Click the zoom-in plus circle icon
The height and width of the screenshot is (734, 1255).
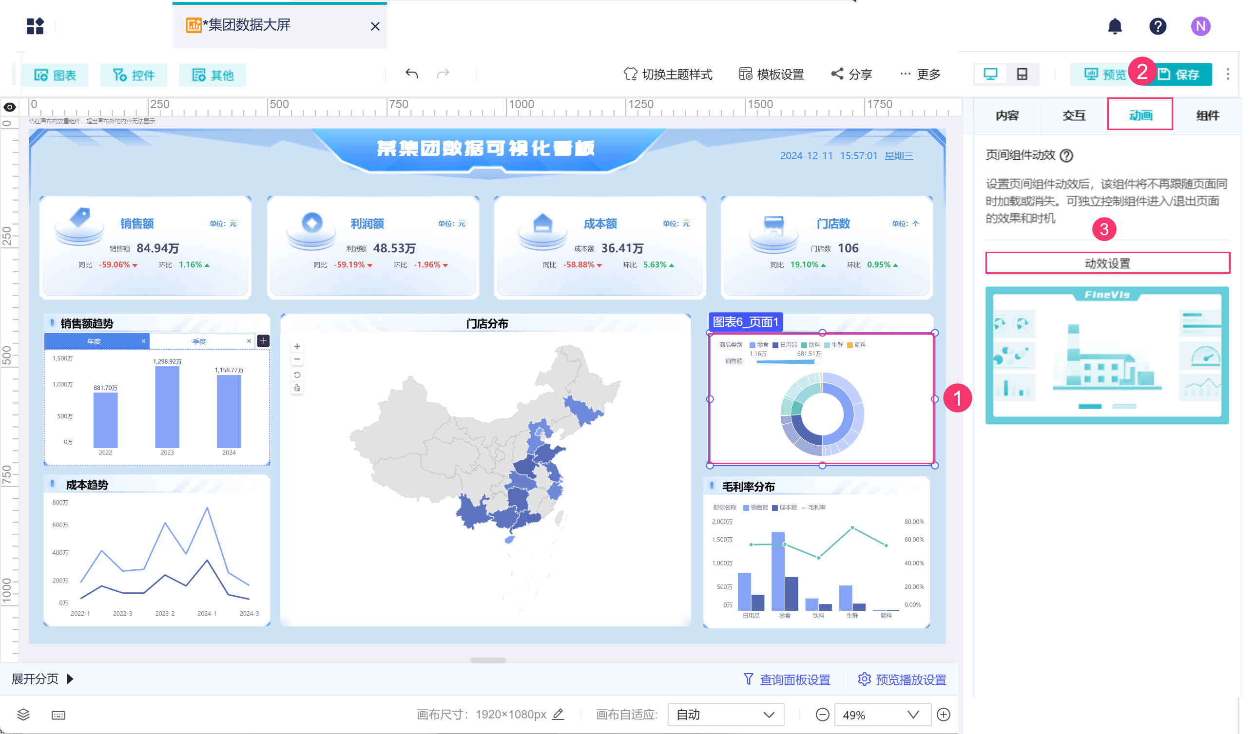tap(943, 715)
